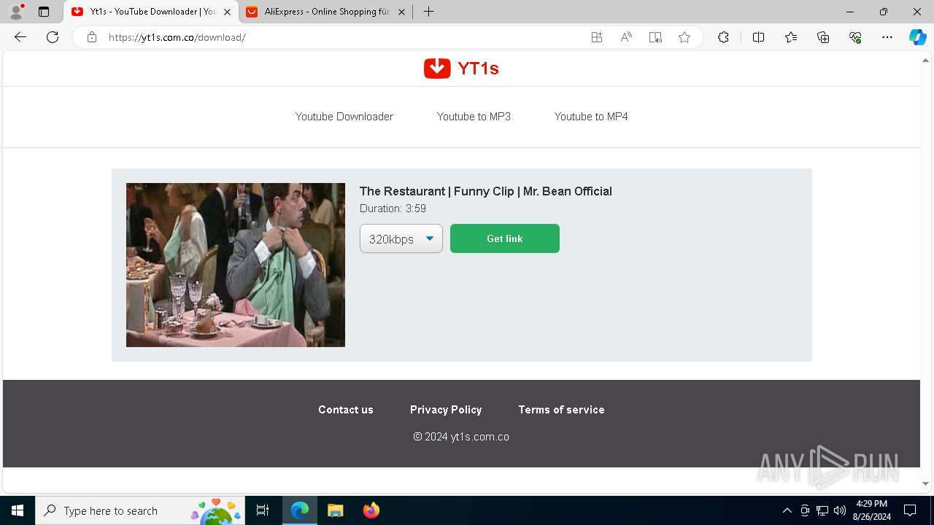Open the volume control tray icon

pos(840,510)
